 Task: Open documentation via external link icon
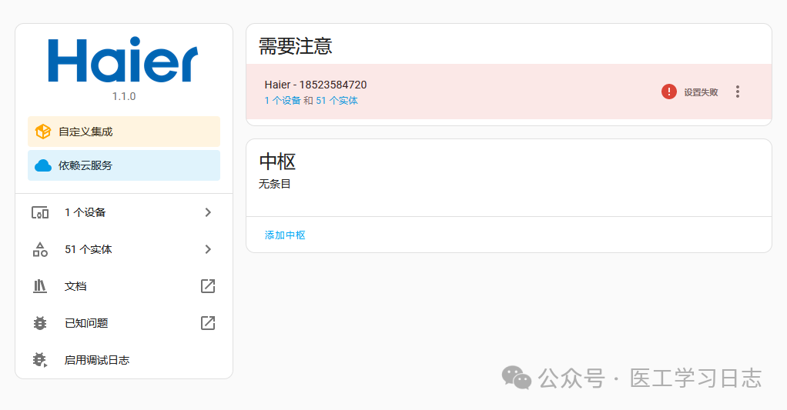tap(208, 286)
